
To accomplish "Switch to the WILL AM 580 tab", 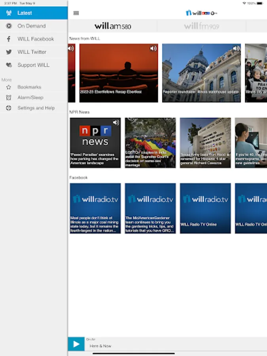I will pos(113,26).
